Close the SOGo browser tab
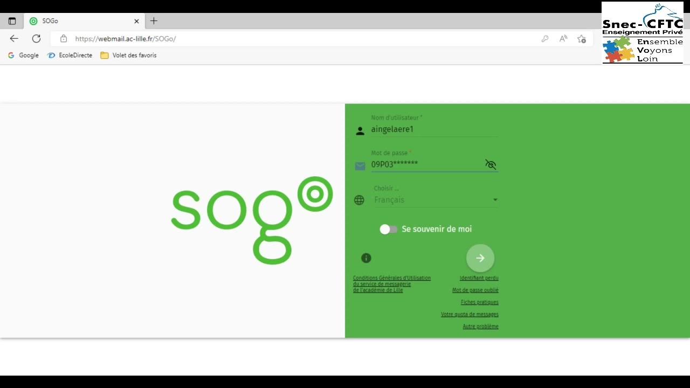Image resolution: width=690 pixels, height=388 pixels. pyautogui.click(x=136, y=21)
